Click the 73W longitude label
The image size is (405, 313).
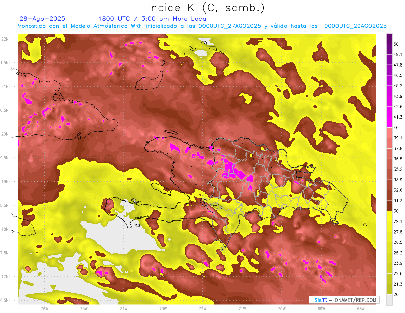pos(163,308)
